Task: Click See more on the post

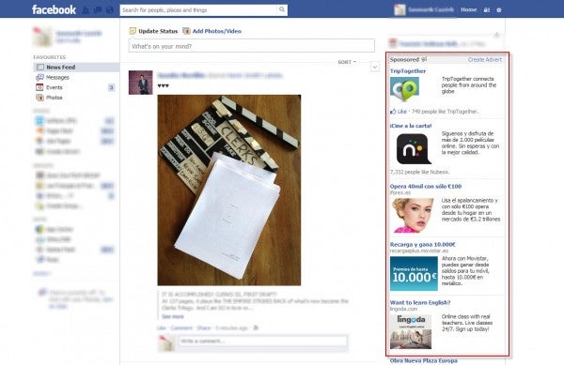Action: click(x=173, y=316)
